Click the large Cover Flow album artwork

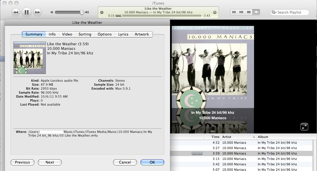click(x=213, y=67)
